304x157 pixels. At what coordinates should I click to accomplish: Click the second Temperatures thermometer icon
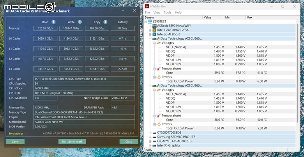point(159,115)
